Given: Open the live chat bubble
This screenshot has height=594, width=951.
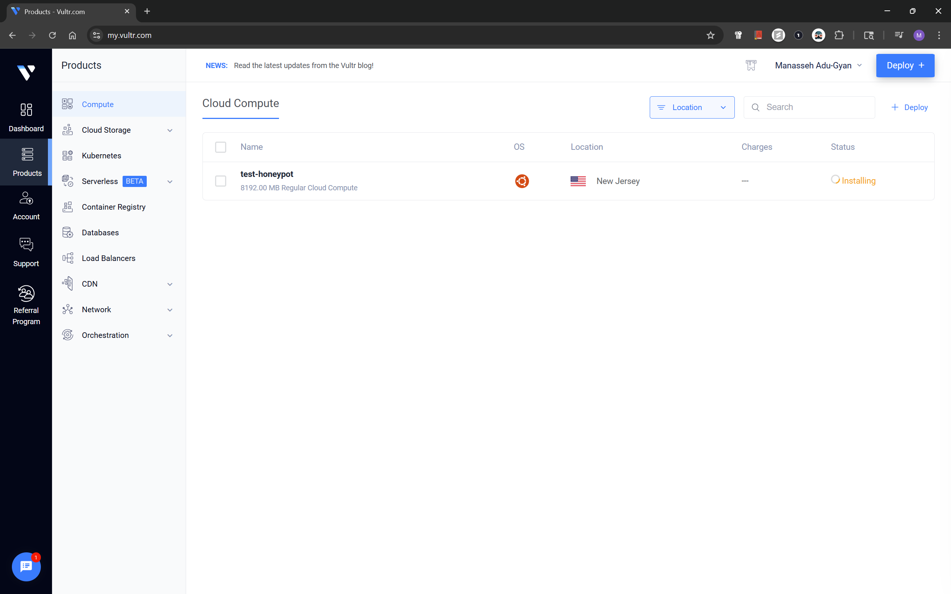Looking at the screenshot, I should [26, 566].
